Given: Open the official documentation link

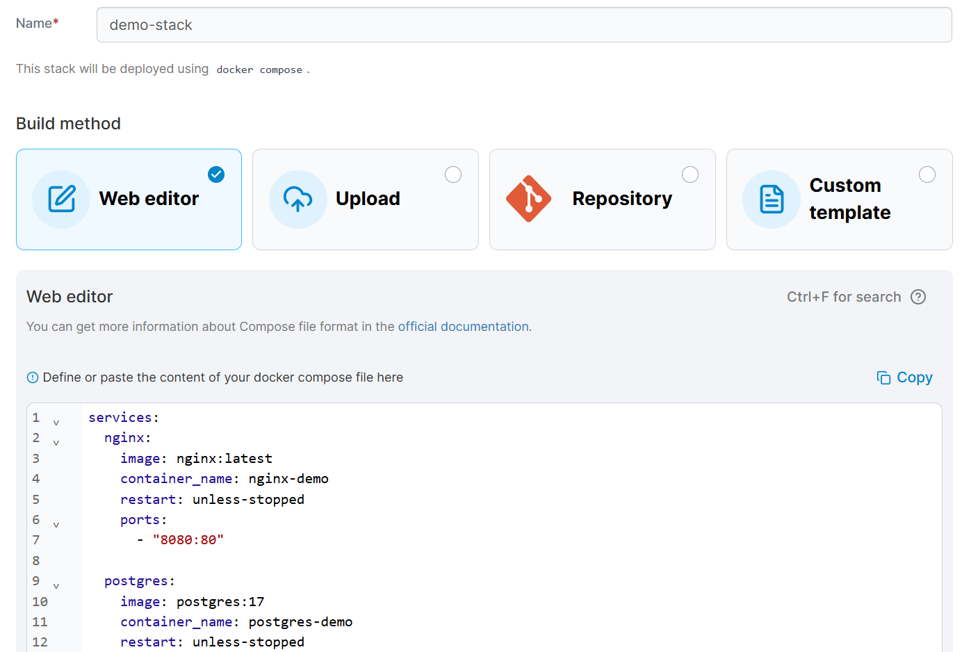Looking at the screenshot, I should tap(463, 327).
